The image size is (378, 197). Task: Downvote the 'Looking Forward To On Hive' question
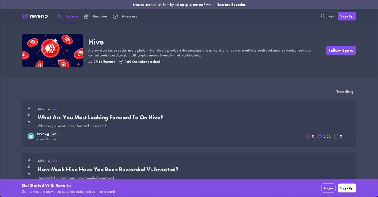click(29, 122)
